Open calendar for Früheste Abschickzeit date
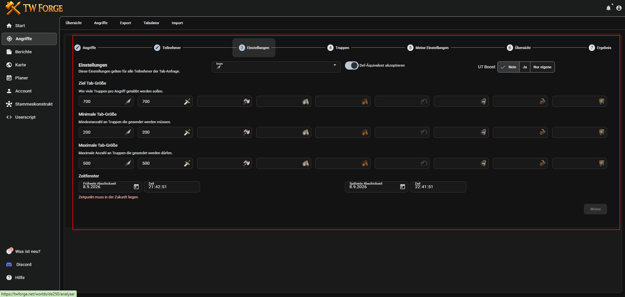Image resolution: width=625 pixels, height=297 pixels. (136, 187)
